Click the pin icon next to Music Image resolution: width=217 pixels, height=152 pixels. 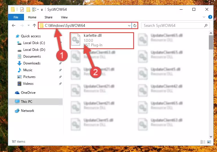point(60,70)
